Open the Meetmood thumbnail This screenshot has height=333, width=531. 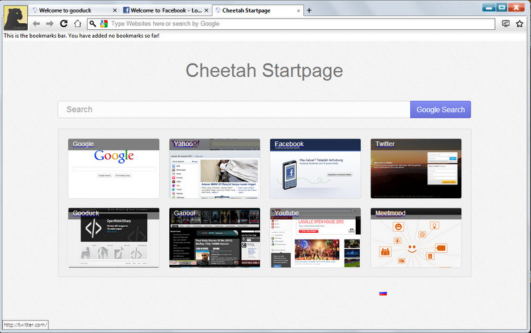tap(416, 238)
